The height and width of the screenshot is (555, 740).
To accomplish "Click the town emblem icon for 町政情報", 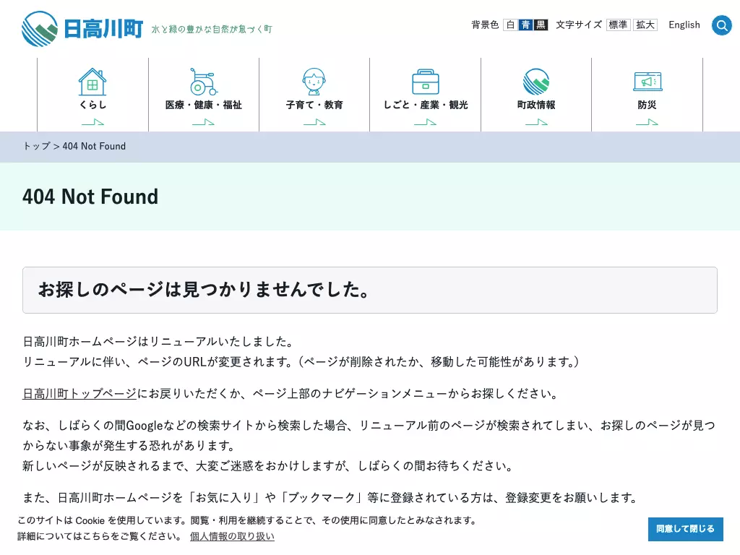I will pyautogui.click(x=536, y=82).
